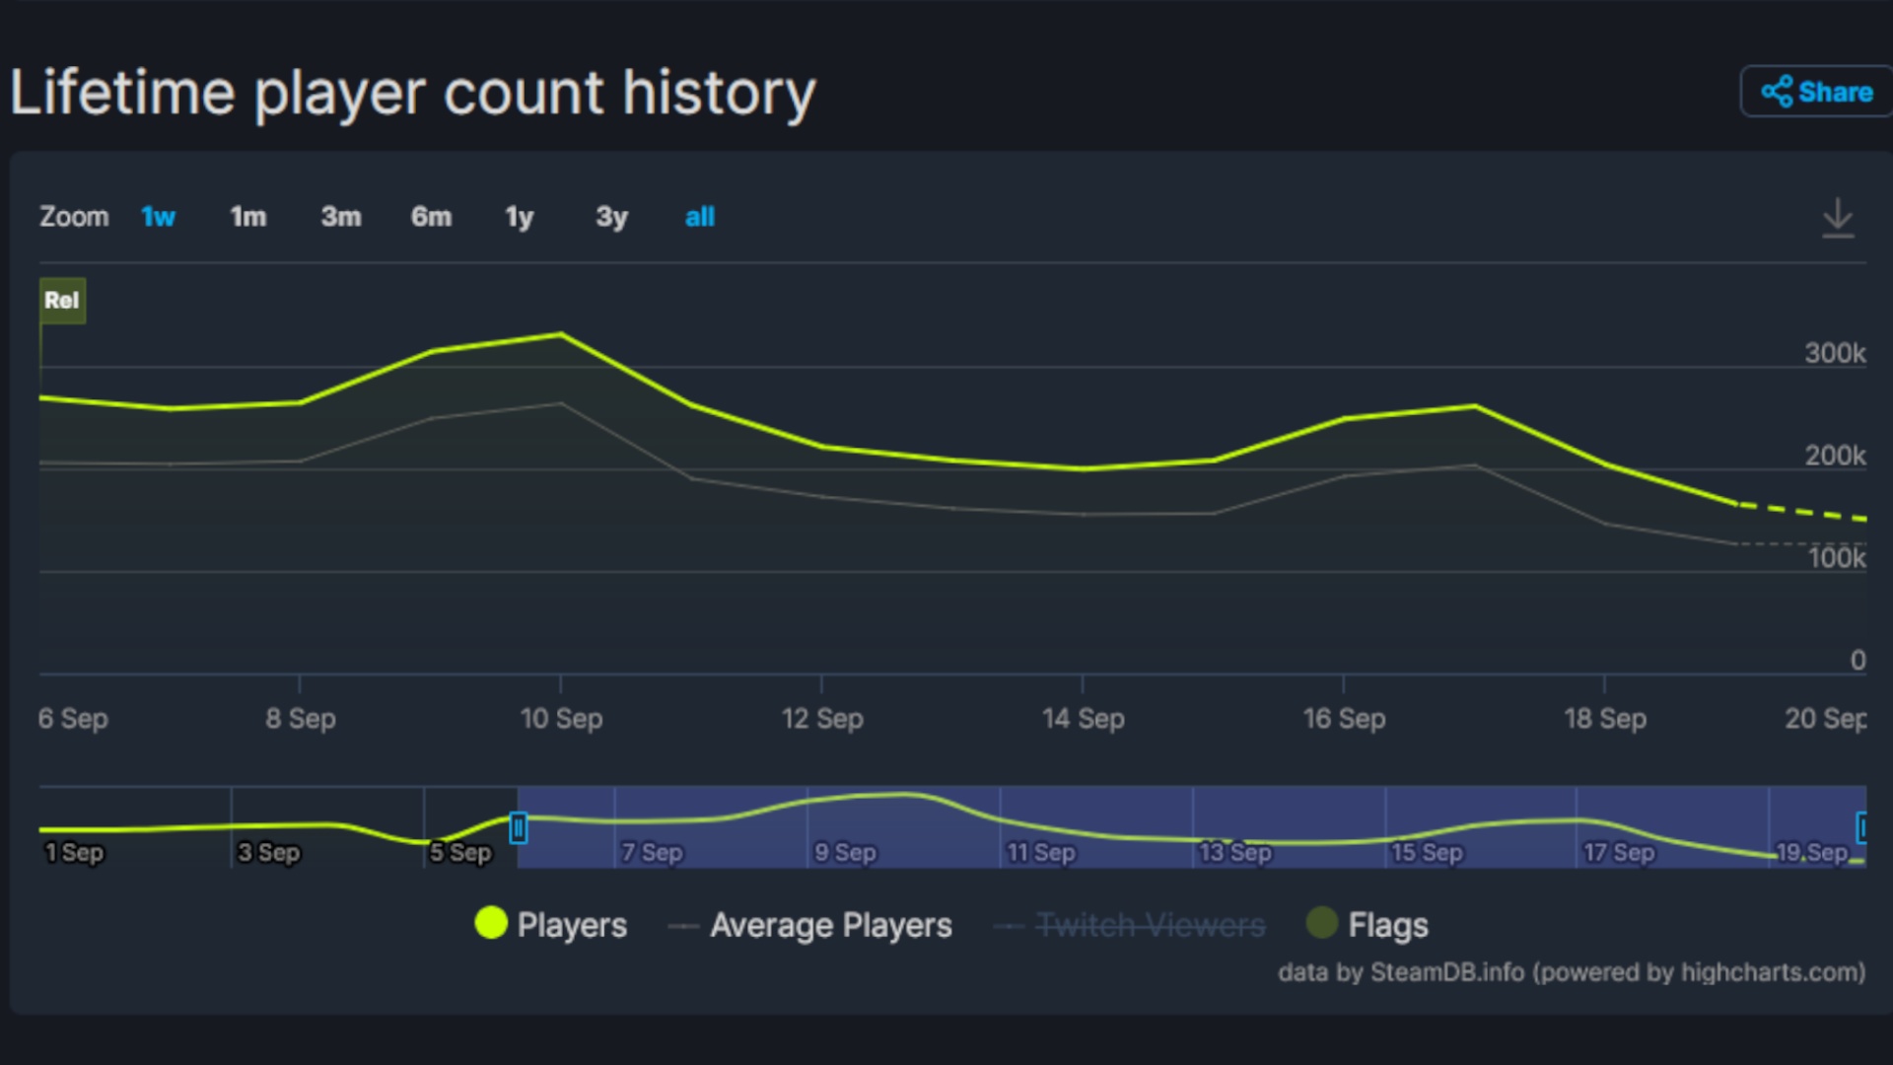Select the 'all' zoom timeframe
The image size is (1893, 1065).
coord(699,217)
